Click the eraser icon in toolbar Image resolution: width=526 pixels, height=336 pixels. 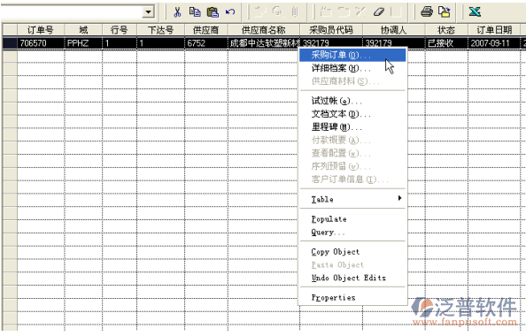click(378, 12)
